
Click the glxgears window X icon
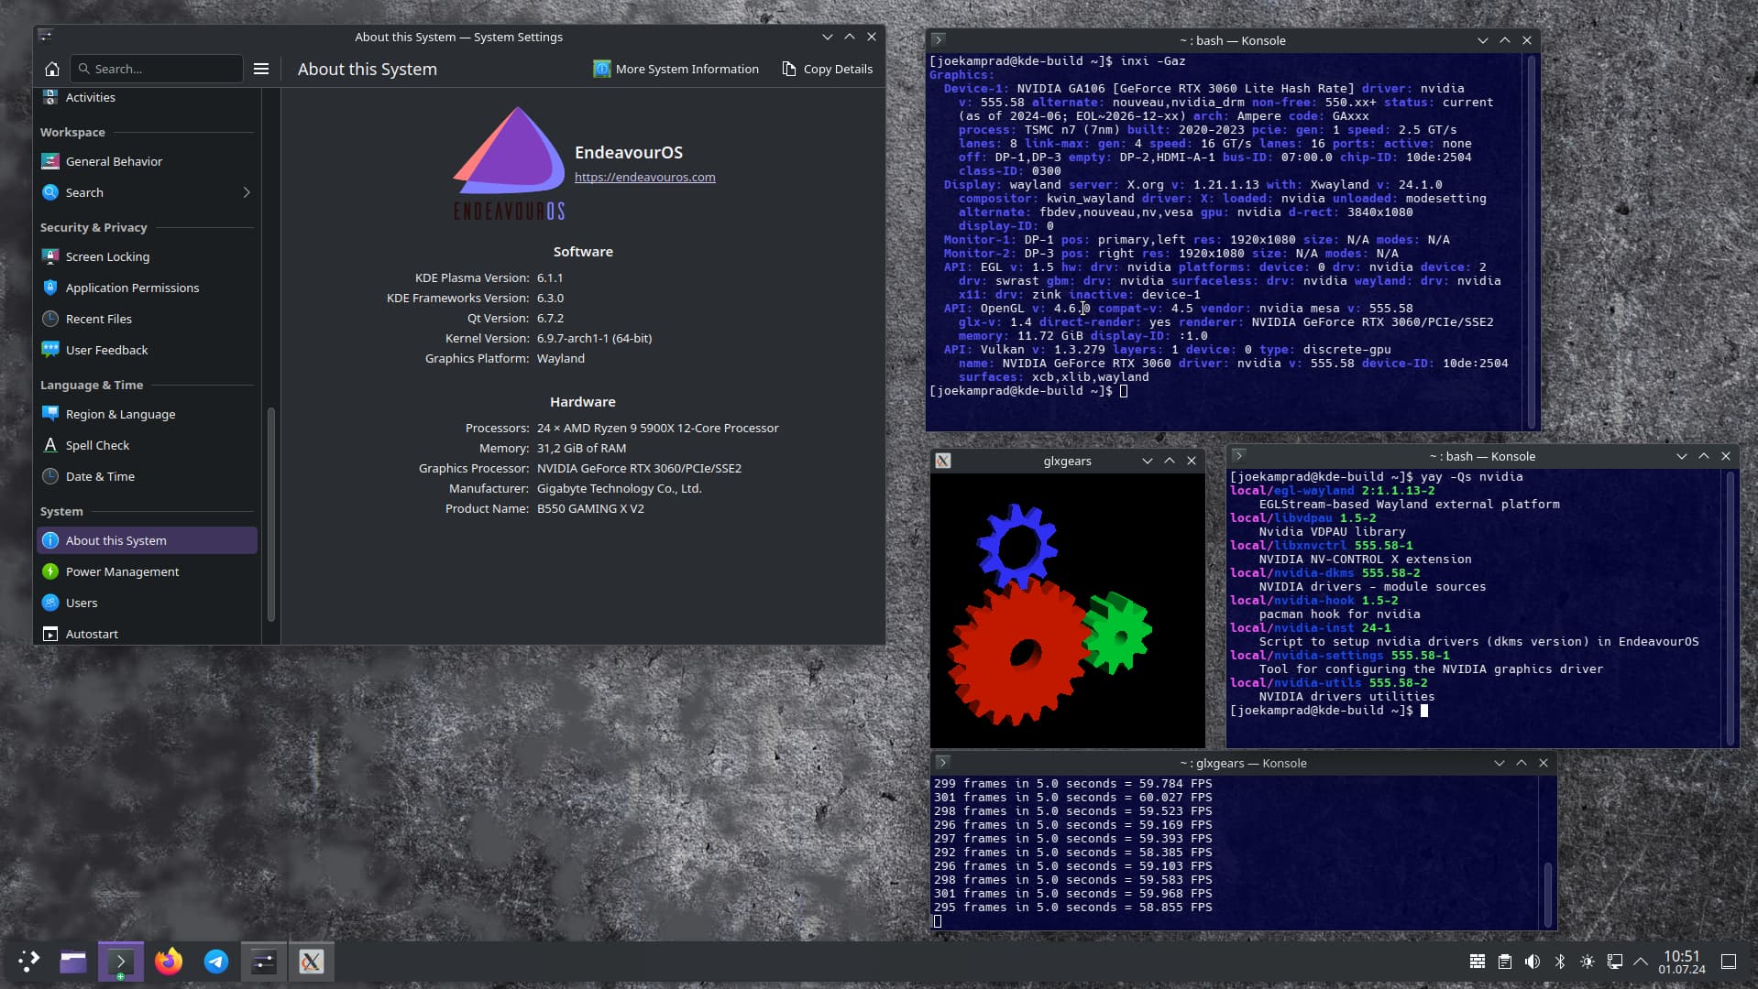click(x=943, y=461)
